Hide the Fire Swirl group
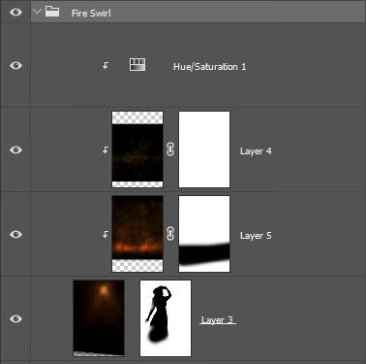The height and width of the screenshot is (364, 366). click(15, 13)
